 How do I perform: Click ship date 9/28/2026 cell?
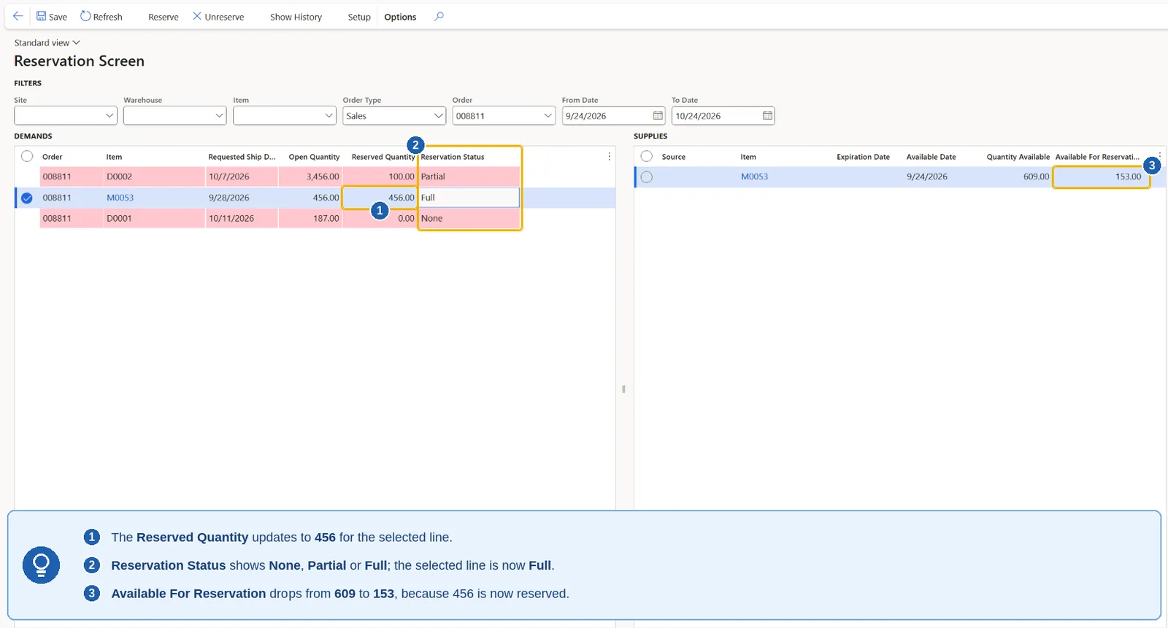(x=242, y=198)
